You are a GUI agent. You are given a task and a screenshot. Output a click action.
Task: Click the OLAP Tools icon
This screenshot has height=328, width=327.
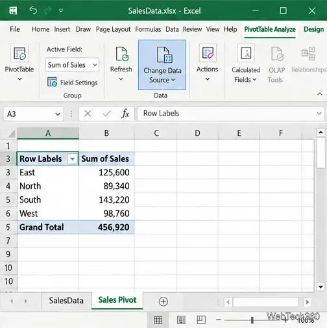(x=277, y=53)
